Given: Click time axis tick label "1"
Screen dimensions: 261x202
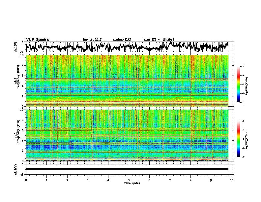Looking at the screenshot, I should (x=46, y=180).
